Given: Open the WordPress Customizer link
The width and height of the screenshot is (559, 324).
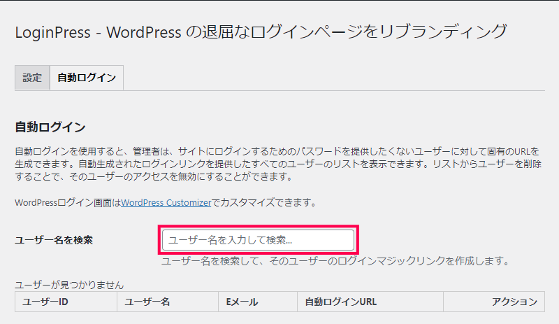Looking at the screenshot, I should coord(166,202).
